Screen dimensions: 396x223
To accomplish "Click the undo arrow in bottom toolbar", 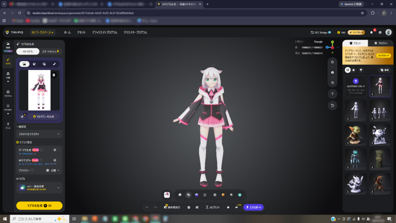I will [147, 208].
